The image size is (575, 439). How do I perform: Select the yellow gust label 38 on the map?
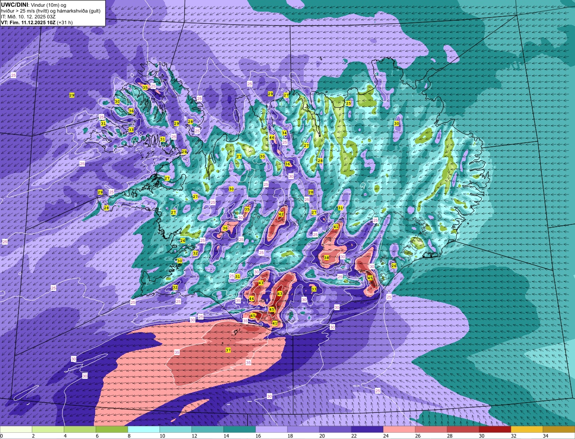(x=327, y=258)
